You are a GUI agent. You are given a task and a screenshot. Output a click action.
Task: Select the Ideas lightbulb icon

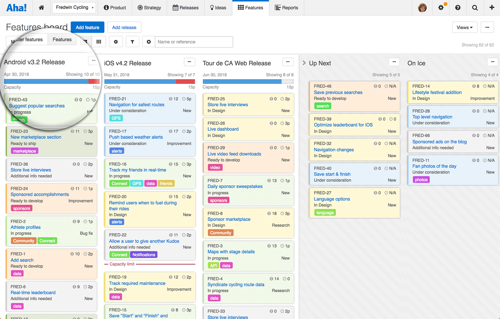coord(211,8)
